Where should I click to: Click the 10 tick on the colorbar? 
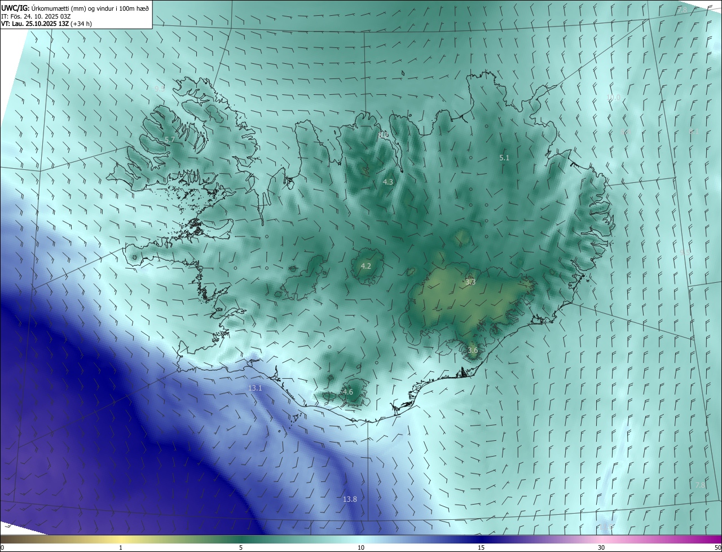pos(361,547)
